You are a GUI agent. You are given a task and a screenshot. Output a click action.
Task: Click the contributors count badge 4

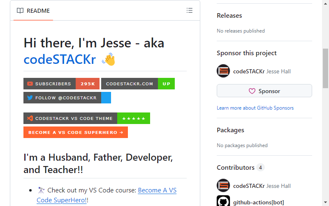(260, 168)
